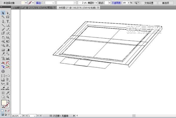This screenshot has height=118, width=176.
Task: Open the stroke weight dropdown
Action: (x=53, y=3)
